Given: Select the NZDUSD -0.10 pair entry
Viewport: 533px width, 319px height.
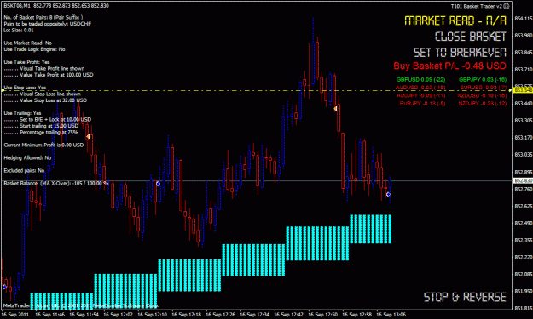Looking at the screenshot, I should (x=482, y=95).
